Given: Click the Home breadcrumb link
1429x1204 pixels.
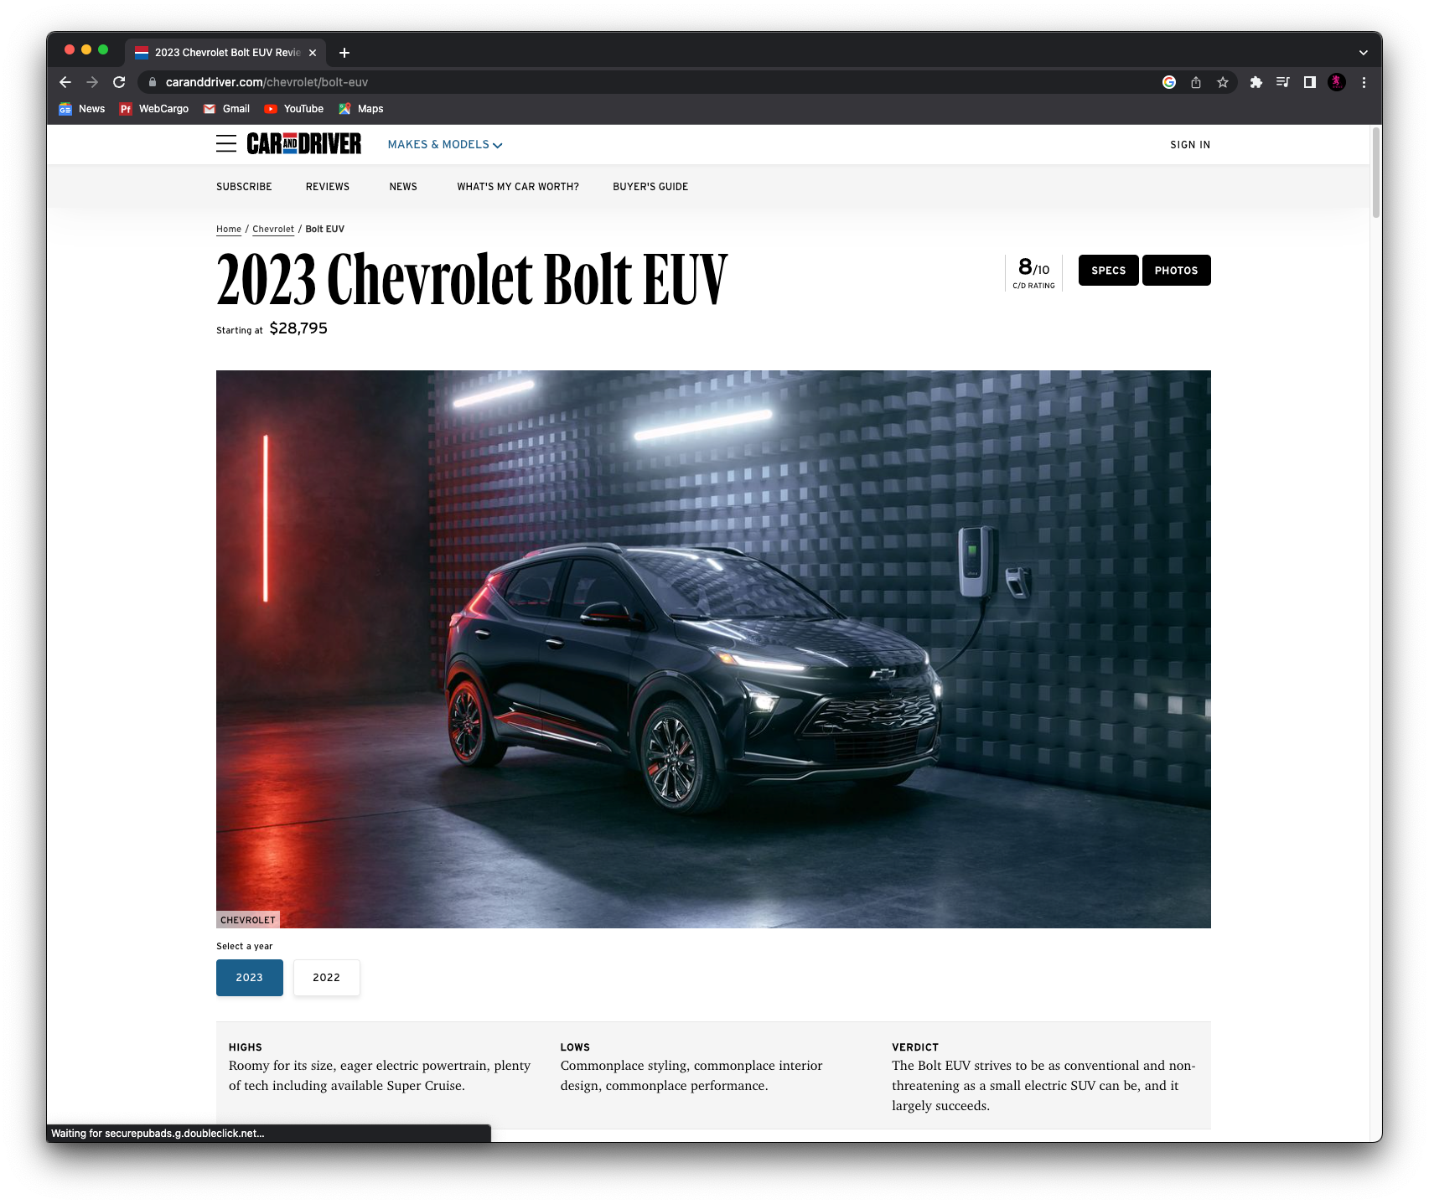Looking at the screenshot, I should click(x=229, y=229).
